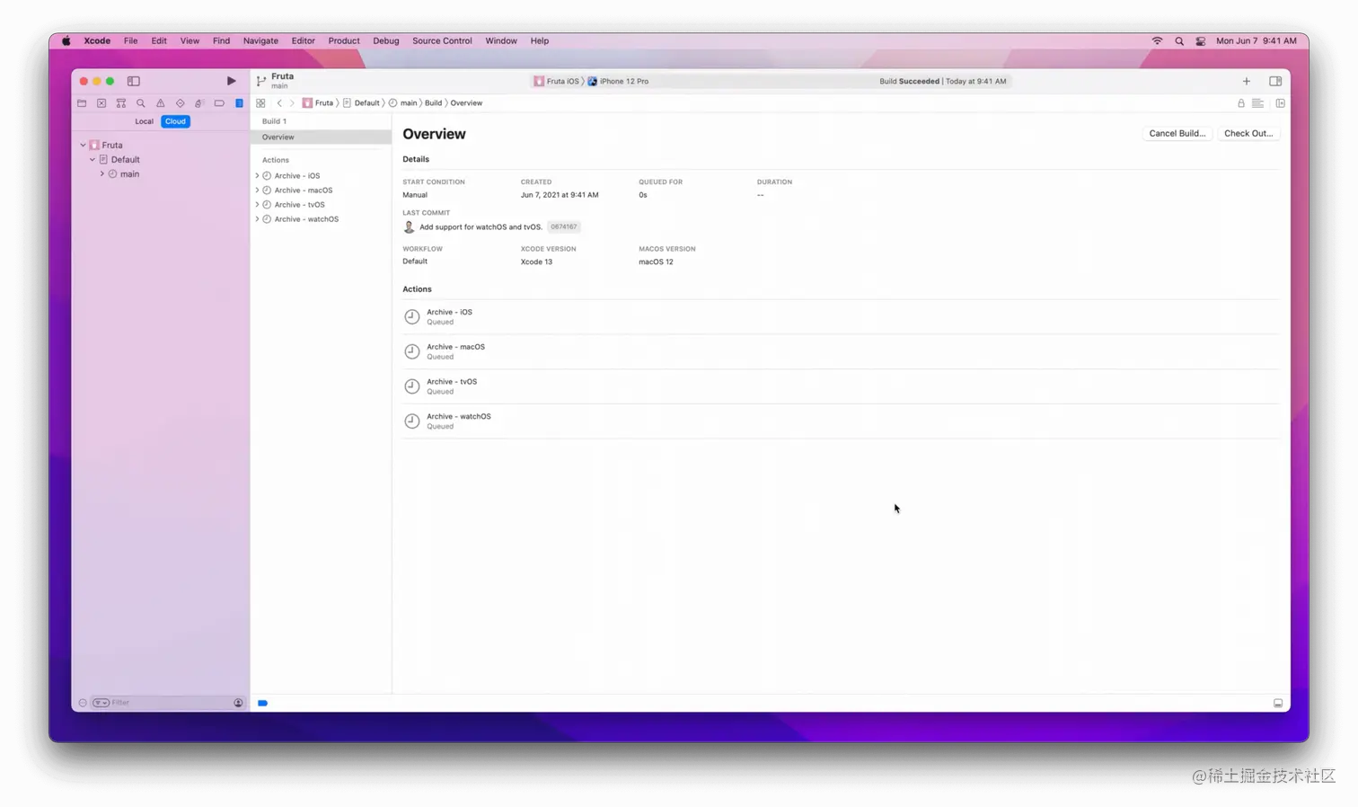Toggle the debug area icon at bottom right
Viewport: 1358px width, 807px height.
[x=1278, y=704]
